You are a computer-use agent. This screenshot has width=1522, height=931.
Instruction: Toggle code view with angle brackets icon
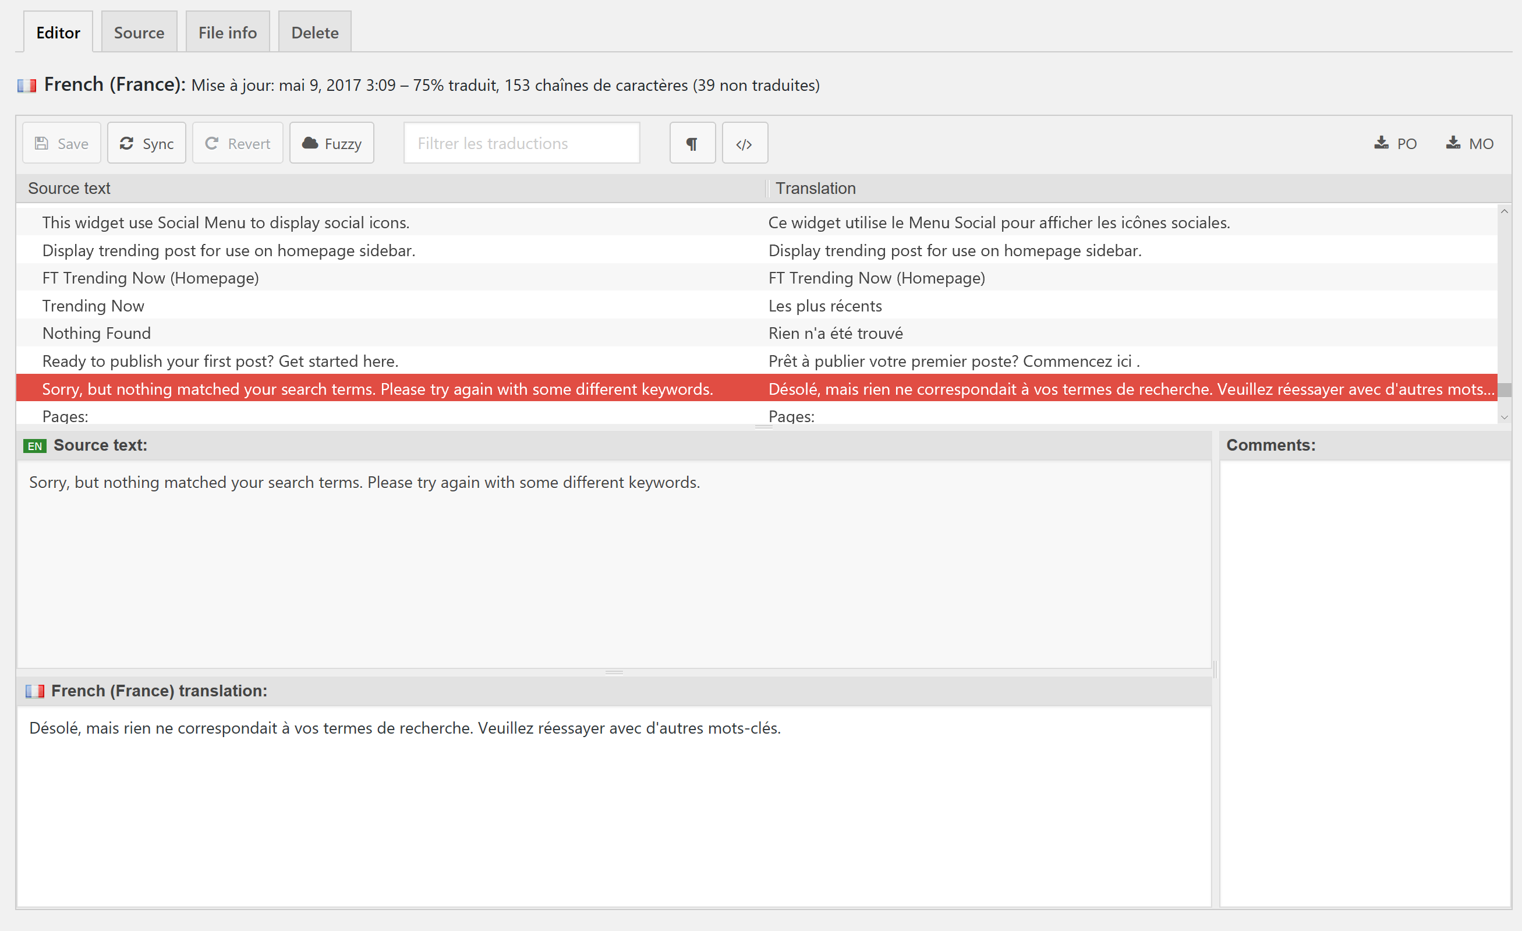pos(744,143)
